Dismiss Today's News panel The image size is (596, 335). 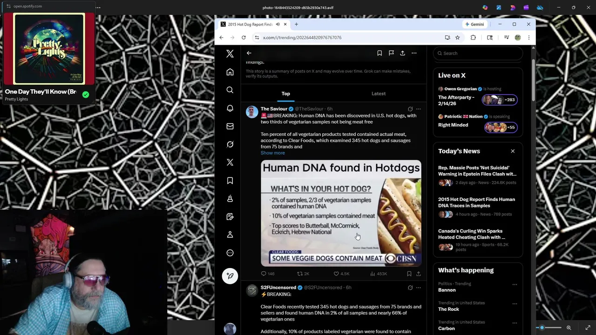tap(513, 151)
